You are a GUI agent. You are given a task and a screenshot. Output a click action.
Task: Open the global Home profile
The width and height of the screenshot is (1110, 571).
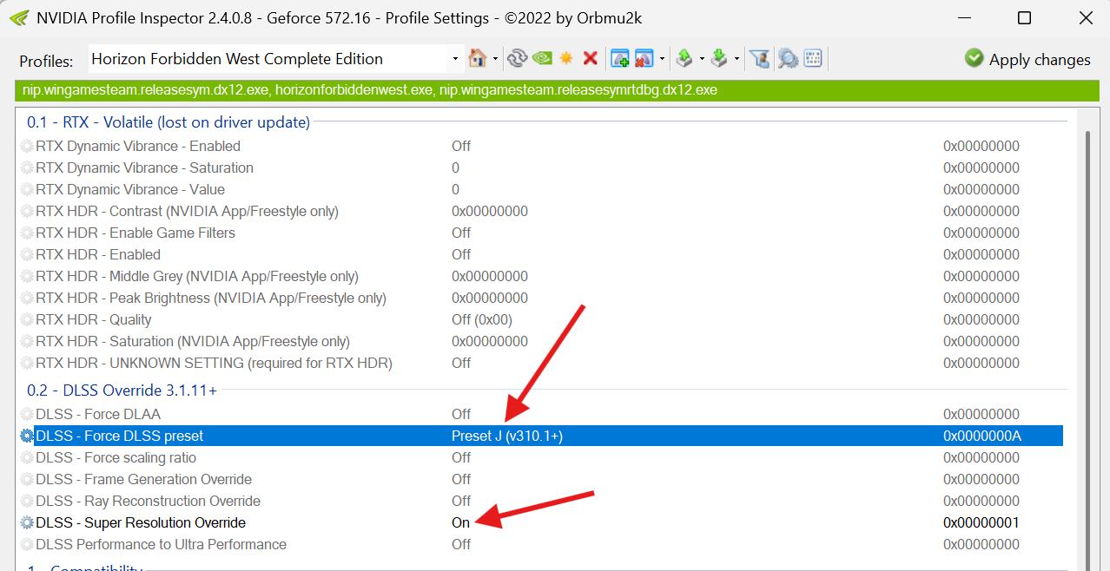click(477, 58)
